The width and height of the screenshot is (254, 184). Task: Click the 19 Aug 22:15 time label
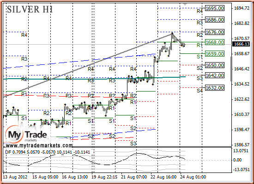[x=104, y=177]
